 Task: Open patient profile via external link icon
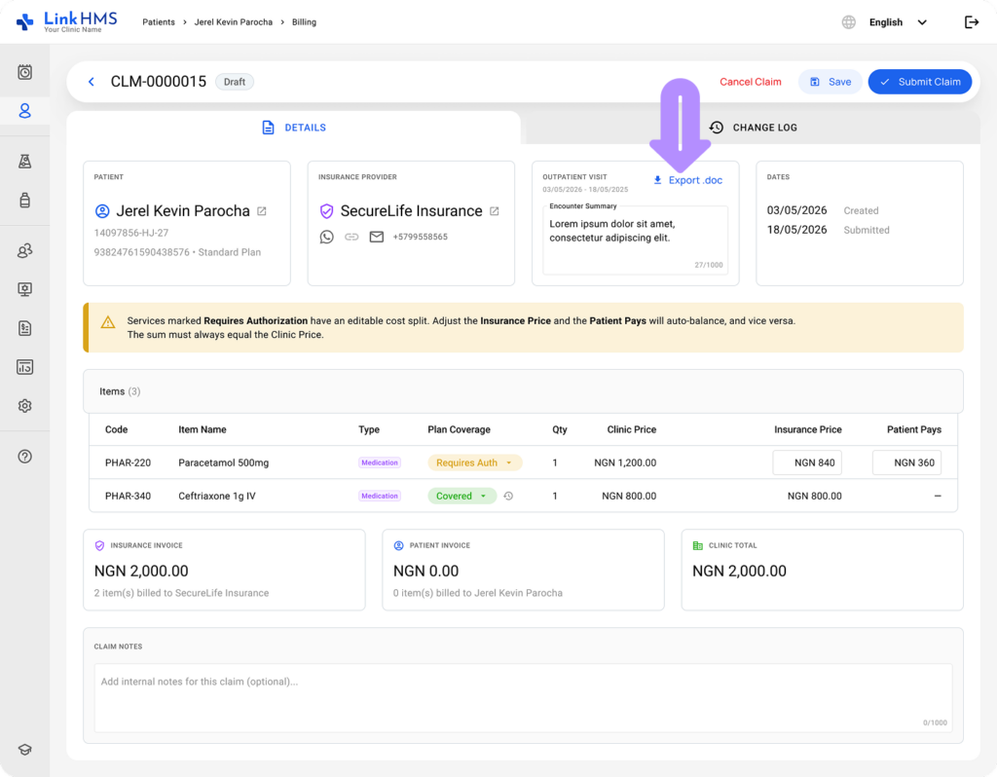262,211
